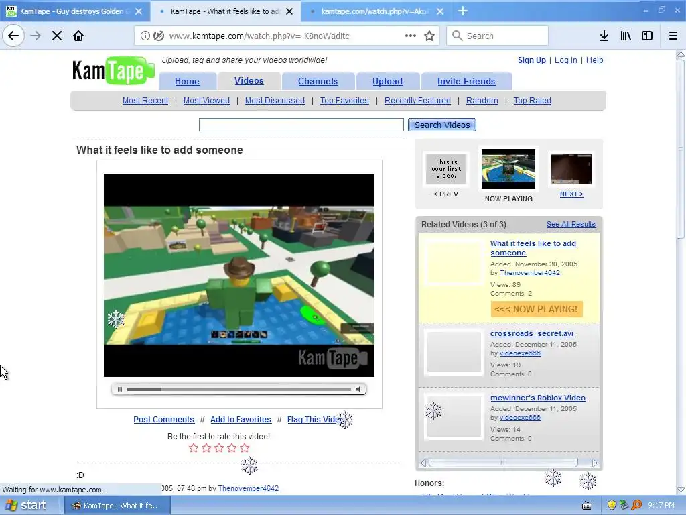Click the Sign Up link
The width and height of the screenshot is (686, 515).
tap(531, 60)
